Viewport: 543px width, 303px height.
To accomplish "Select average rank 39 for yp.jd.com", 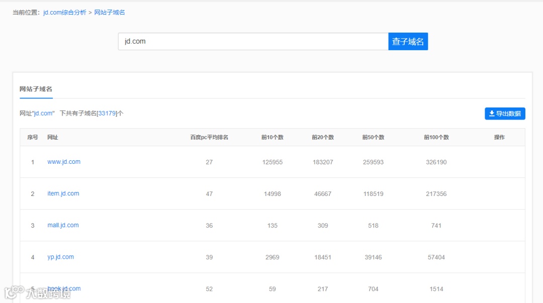I will pyautogui.click(x=209, y=257).
